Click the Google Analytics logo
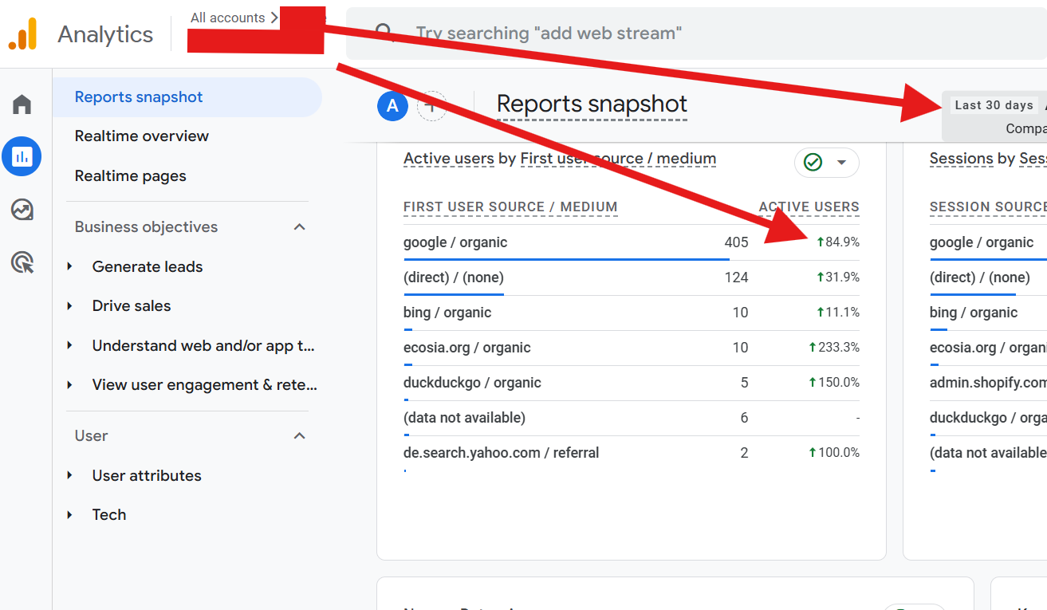 click(x=22, y=33)
